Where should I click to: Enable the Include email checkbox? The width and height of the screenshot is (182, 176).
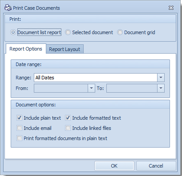click(19, 128)
